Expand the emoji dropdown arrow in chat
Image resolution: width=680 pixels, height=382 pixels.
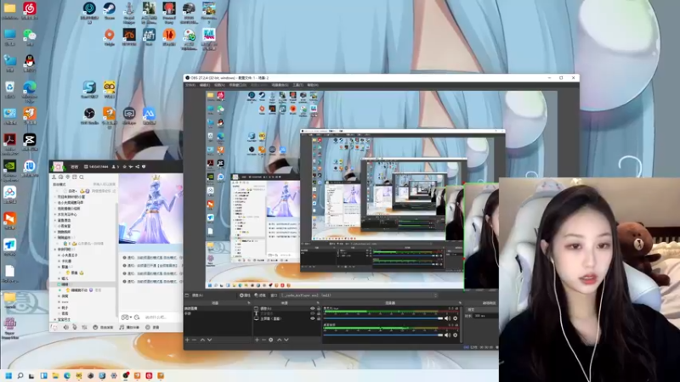point(131,317)
